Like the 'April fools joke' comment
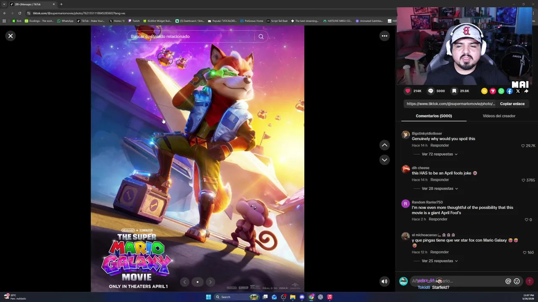538x302 pixels. pos(523,180)
